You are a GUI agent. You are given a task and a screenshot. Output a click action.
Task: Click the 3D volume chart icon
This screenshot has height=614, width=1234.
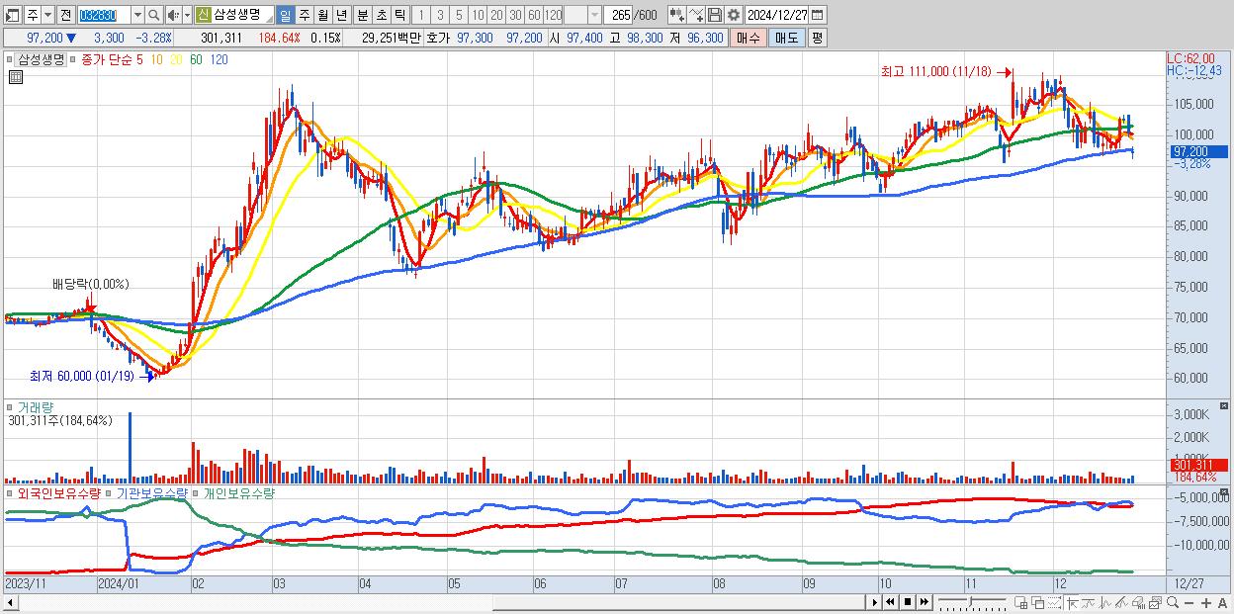tap(1138, 603)
